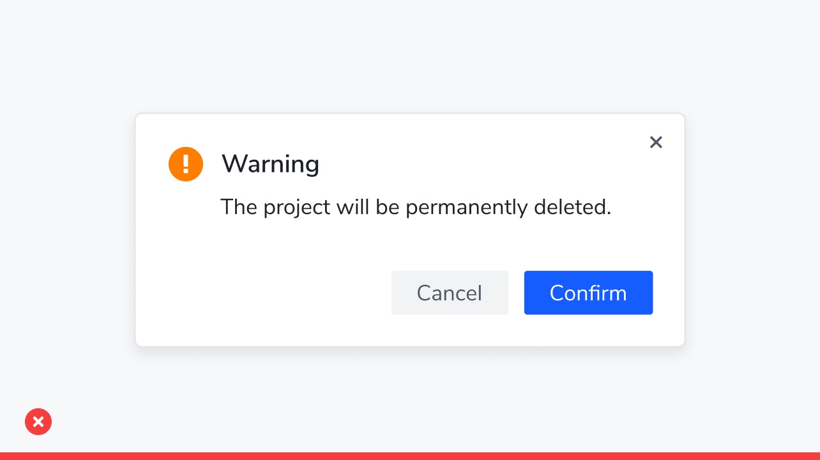Screen dimensions: 820x460
Task: Choose the grey Cancel button
Action: [x=450, y=293]
